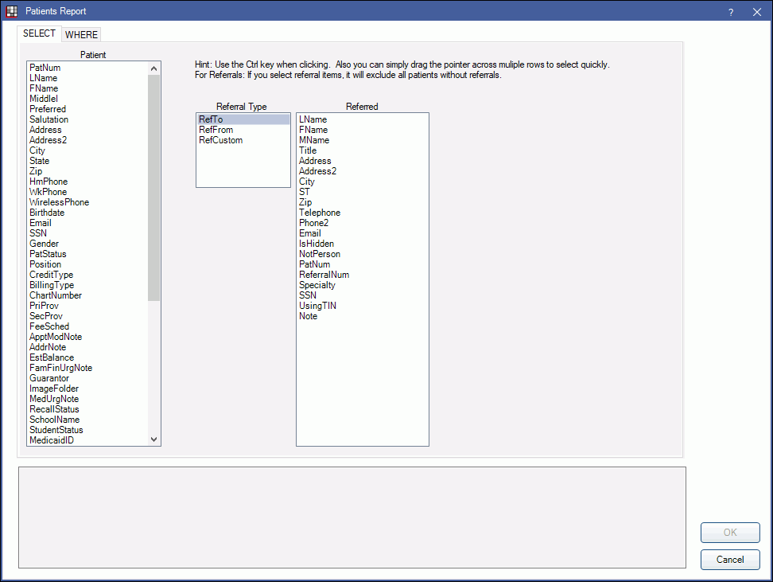The width and height of the screenshot is (773, 582).
Task: Click the Patient list scroll-down arrow
Action: 153,439
